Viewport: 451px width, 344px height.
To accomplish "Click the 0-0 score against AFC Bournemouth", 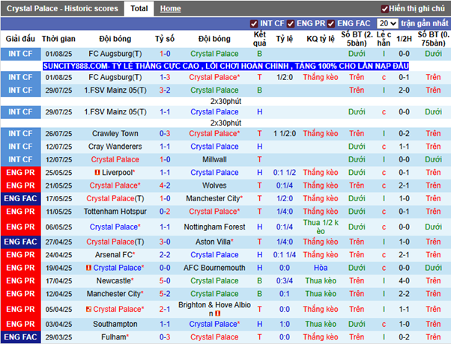I will click(x=165, y=268).
